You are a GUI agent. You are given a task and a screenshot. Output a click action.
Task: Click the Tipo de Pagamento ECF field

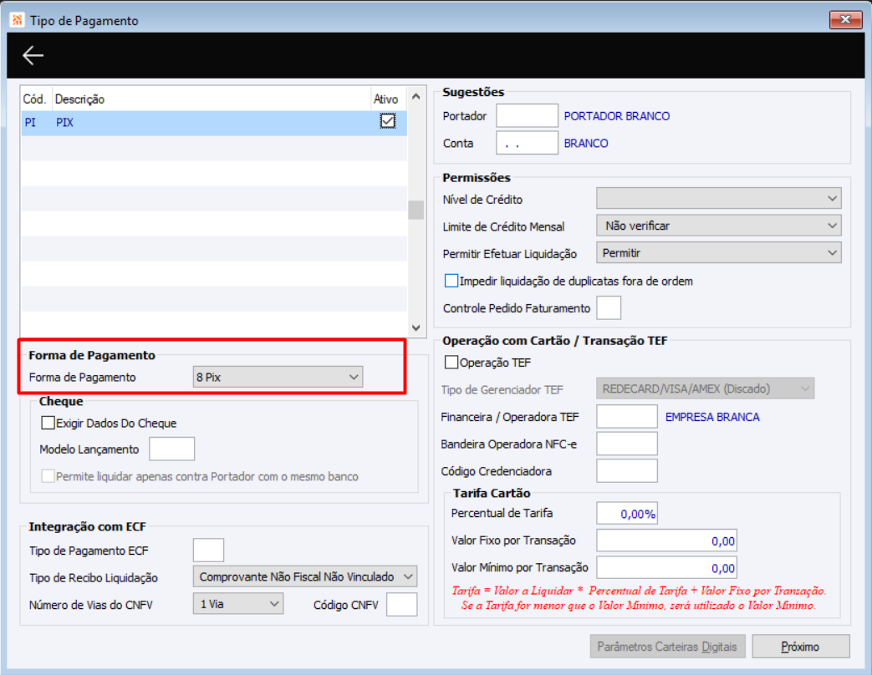coord(208,550)
